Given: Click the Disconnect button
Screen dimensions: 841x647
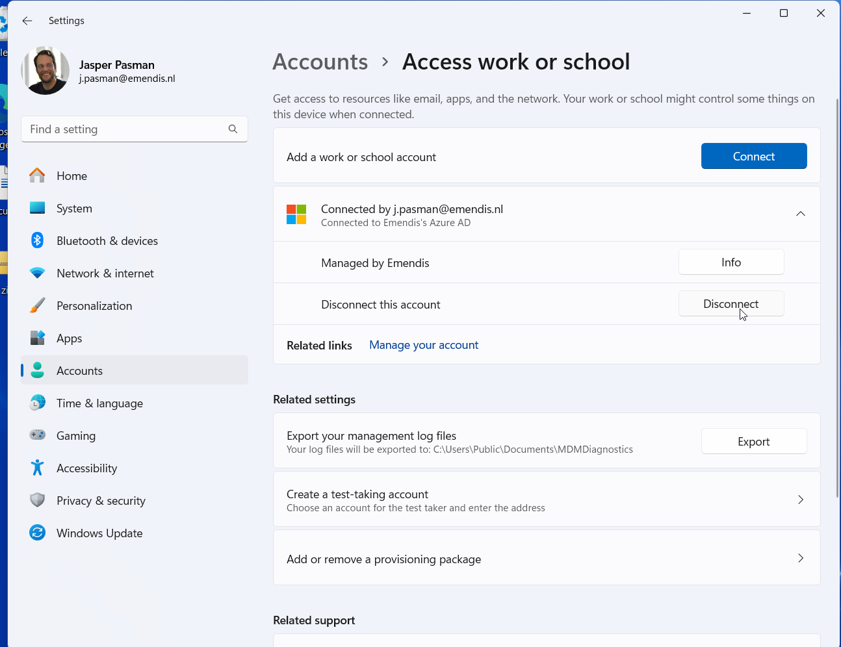Looking at the screenshot, I should (731, 304).
